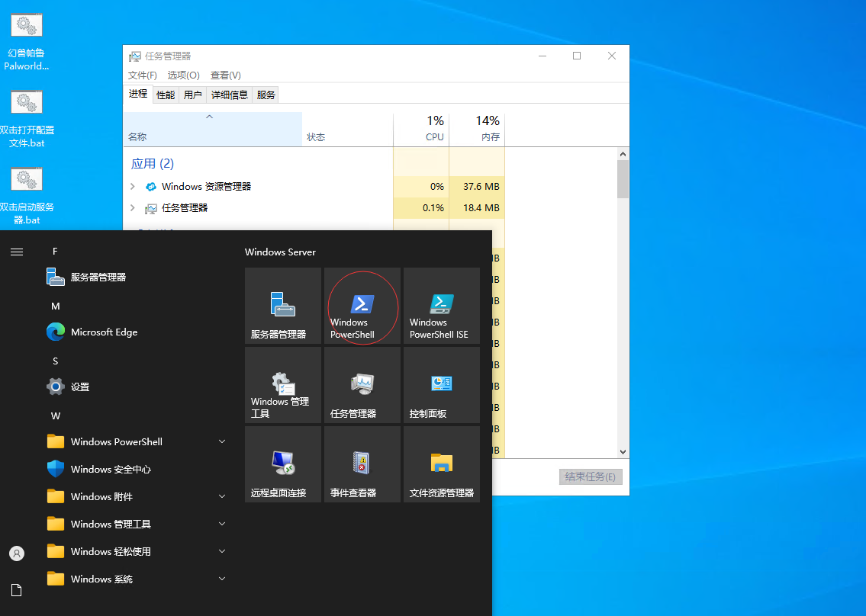Expand the Windows PowerShell folder chevron

222,441
